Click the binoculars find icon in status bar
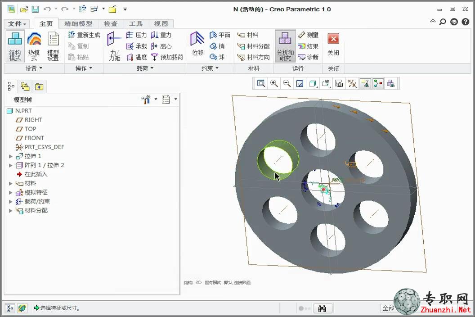The width and height of the screenshot is (475, 317). tap(323, 308)
